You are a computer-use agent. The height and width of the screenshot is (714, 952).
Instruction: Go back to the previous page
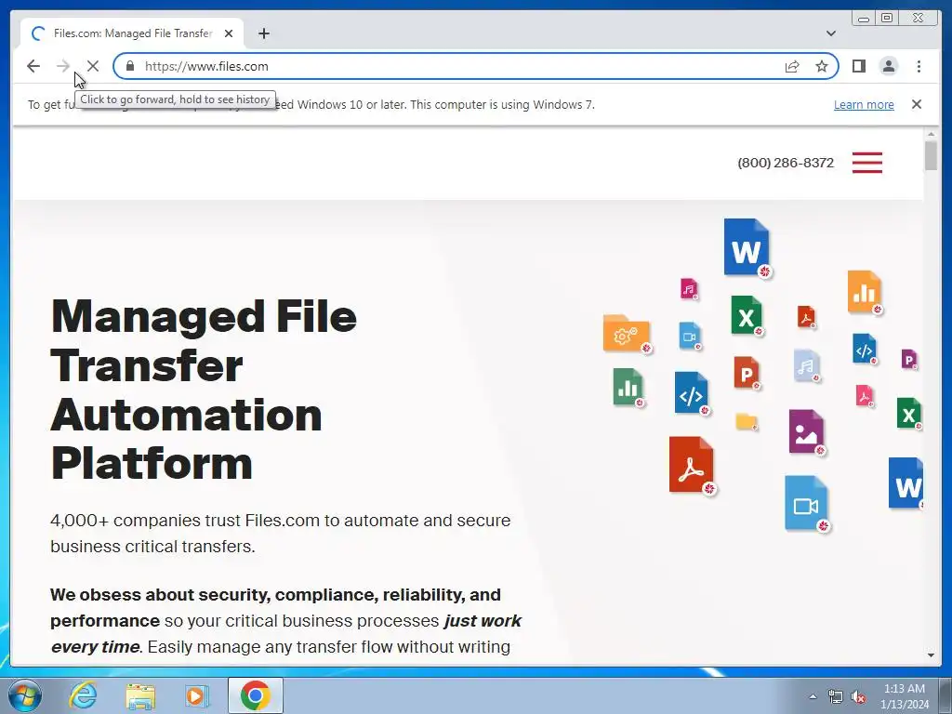pyautogui.click(x=33, y=66)
